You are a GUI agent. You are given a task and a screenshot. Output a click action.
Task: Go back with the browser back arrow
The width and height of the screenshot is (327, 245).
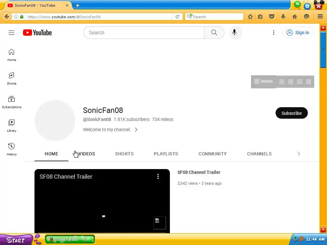point(7,17)
